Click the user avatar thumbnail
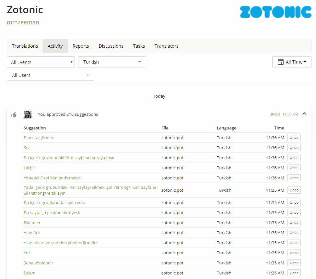316x279 pixels. 28,115
